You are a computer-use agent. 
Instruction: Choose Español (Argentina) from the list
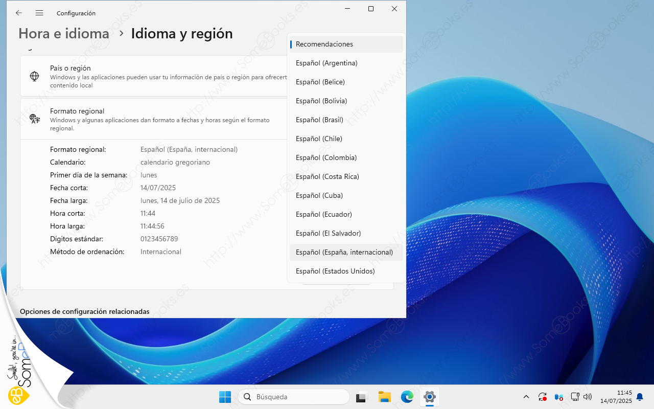(346, 63)
